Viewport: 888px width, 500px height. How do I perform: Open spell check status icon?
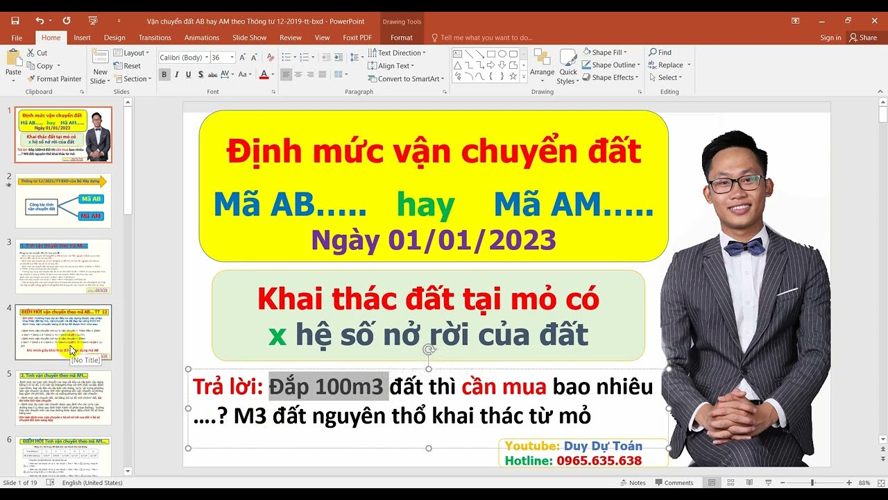coord(50,483)
